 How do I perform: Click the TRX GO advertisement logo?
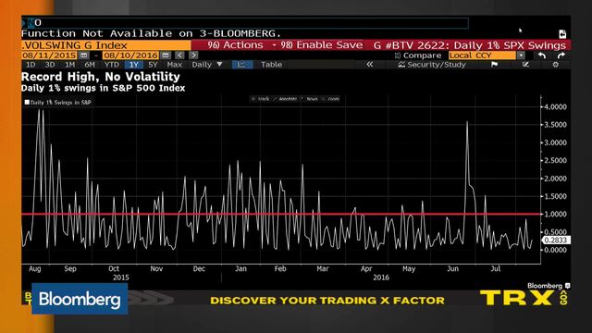523,298
